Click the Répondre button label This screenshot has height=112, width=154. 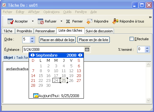101,21
